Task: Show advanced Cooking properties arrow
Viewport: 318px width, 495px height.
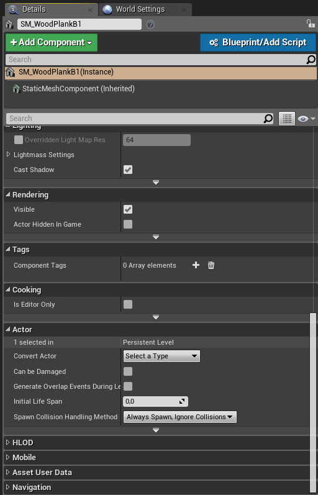Action: (156, 317)
